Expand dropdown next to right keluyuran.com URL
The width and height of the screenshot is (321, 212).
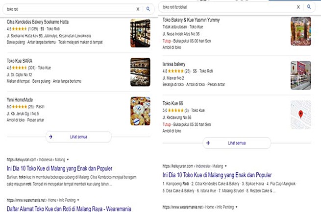(x=226, y=166)
